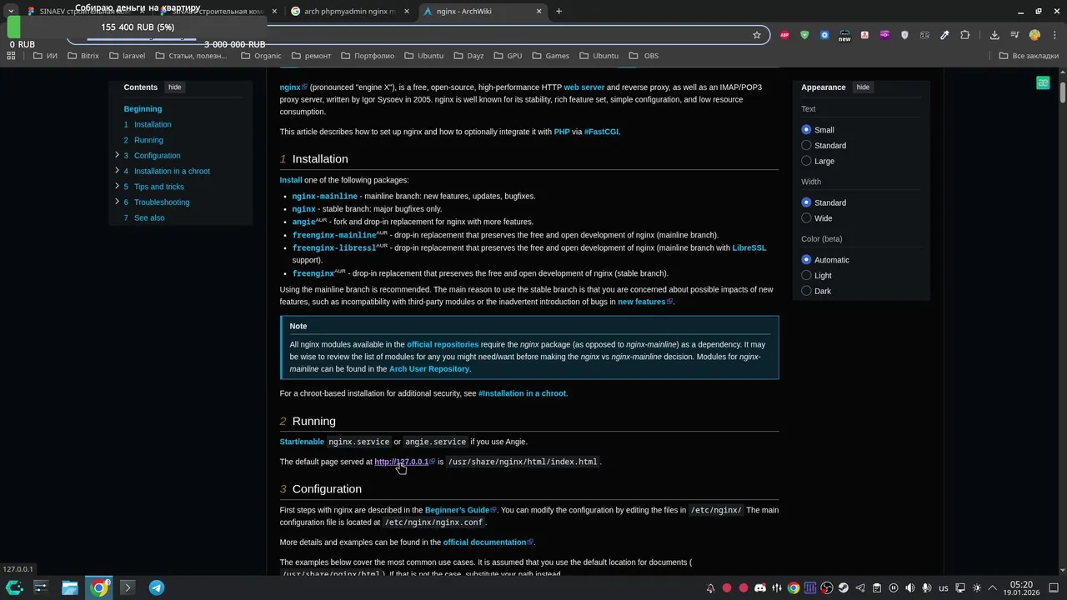Click the Arch User Repository link

pos(429,369)
